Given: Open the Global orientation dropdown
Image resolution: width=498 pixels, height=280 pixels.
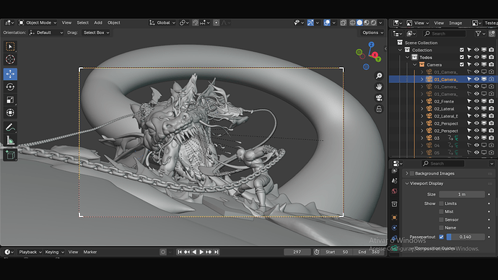Looking at the screenshot, I should coord(162,23).
